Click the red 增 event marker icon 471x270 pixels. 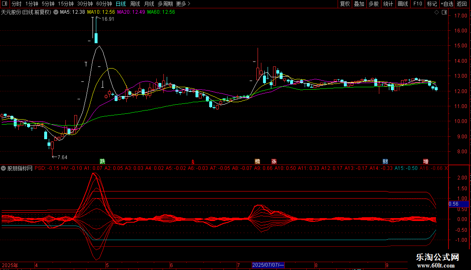(426, 161)
